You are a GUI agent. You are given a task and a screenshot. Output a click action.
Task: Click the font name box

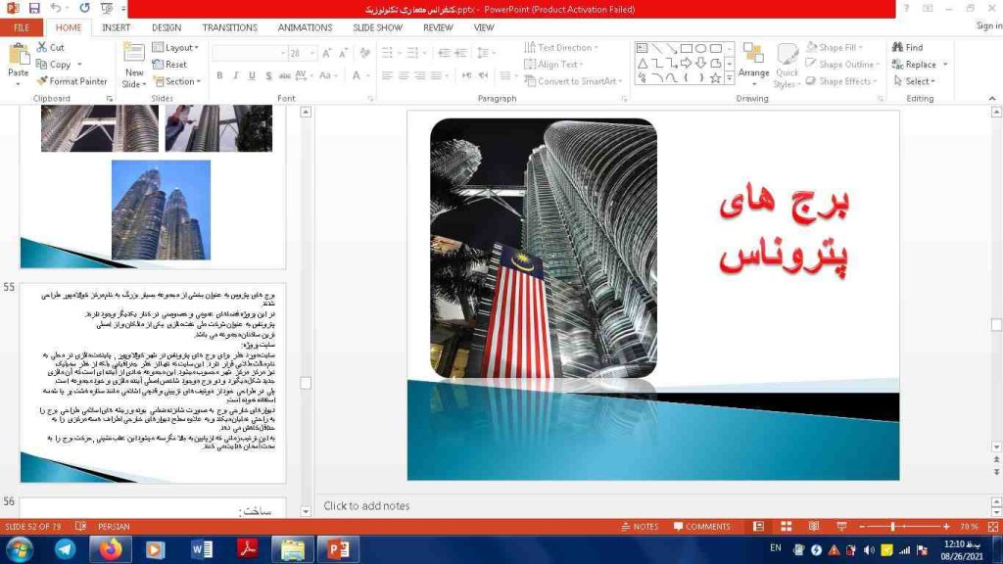pos(249,53)
